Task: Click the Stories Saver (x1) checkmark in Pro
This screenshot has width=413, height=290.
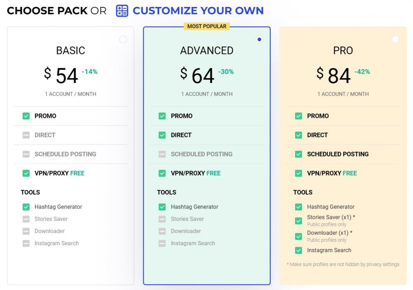Action: (x=298, y=220)
